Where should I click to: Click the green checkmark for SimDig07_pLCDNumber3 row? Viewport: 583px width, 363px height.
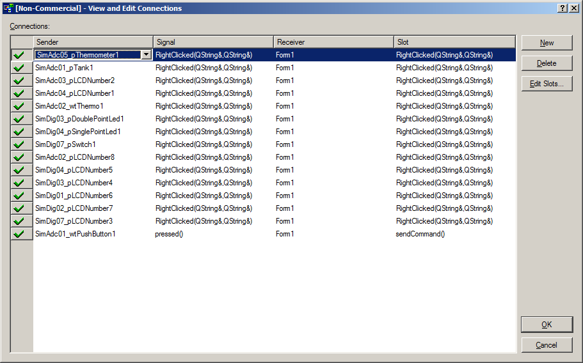coord(19,221)
